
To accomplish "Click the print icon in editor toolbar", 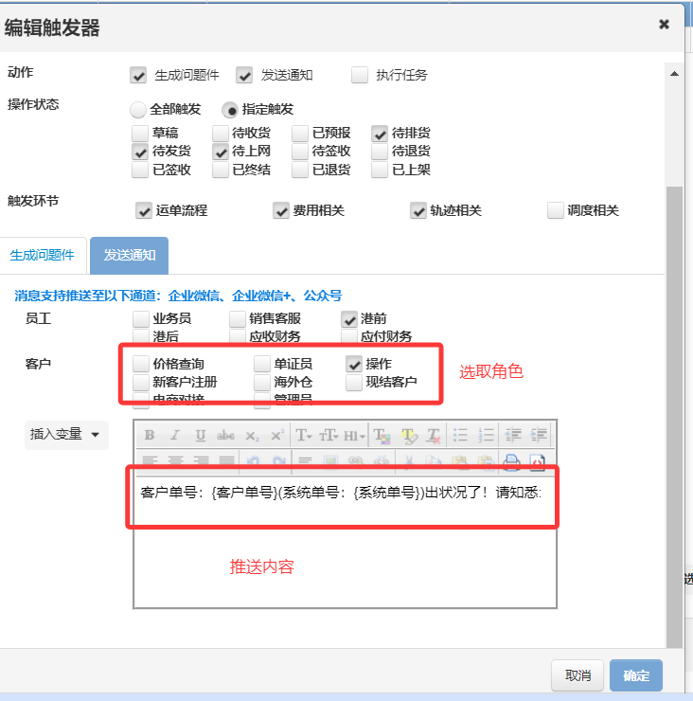I will pyautogui.click(x=512, y=461).
